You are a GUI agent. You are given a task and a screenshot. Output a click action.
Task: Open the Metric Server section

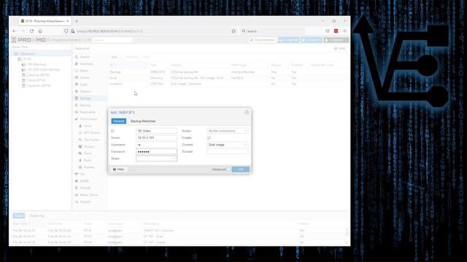point(89,195)
